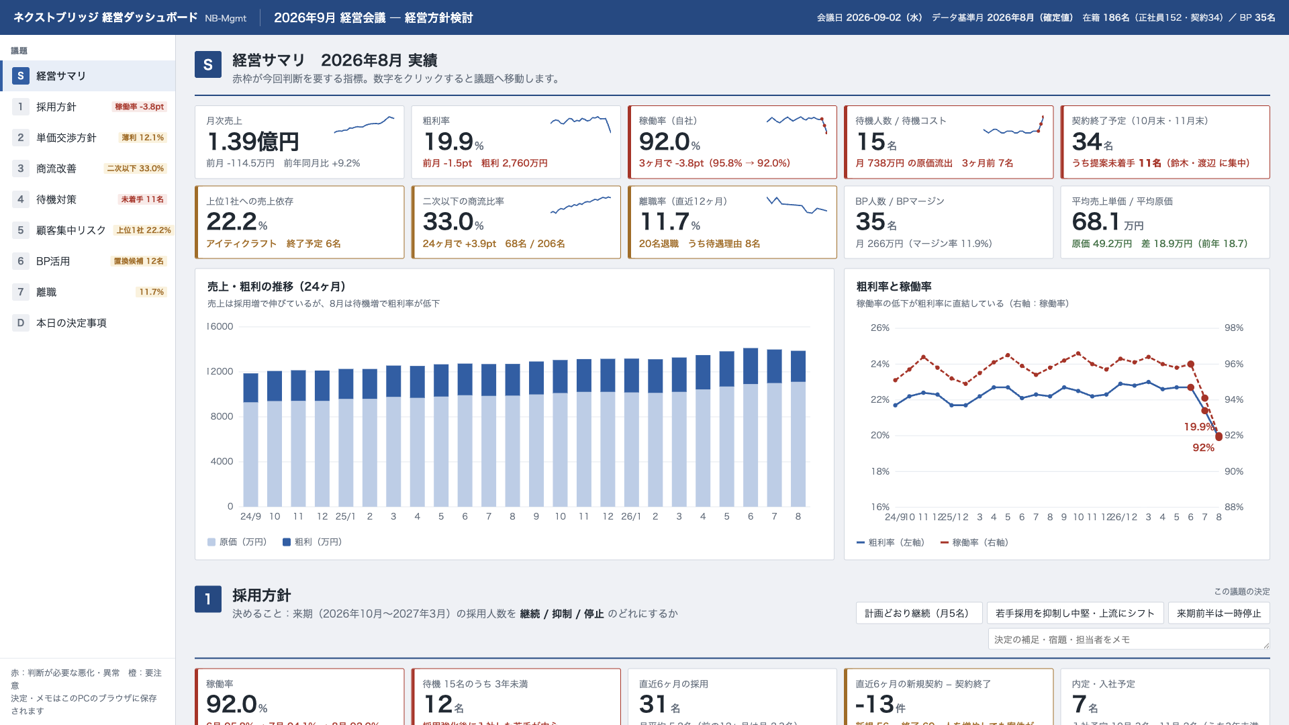Open the 待機人数 15名 card
Screen dimensions: 1289x725
point(949,142)
